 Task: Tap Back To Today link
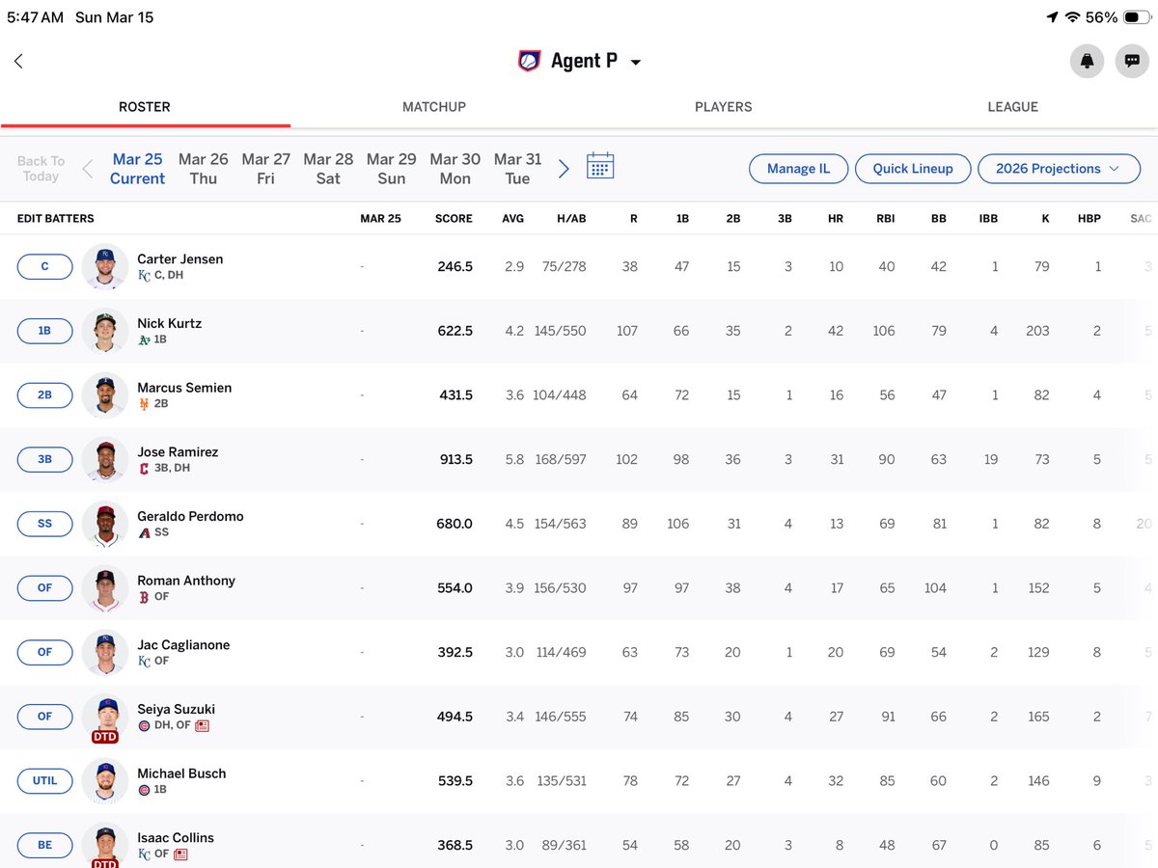tap(41, 169)
